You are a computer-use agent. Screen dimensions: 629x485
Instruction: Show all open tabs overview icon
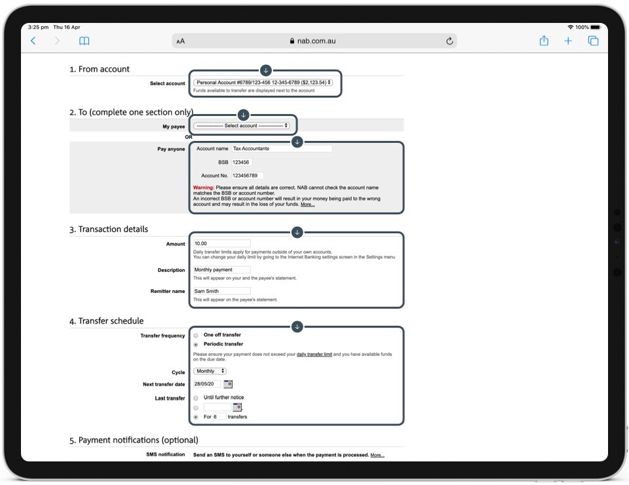593,41
